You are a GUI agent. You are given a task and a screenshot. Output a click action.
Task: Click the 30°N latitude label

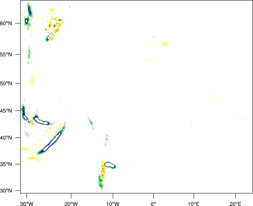[x=6, y=191]
